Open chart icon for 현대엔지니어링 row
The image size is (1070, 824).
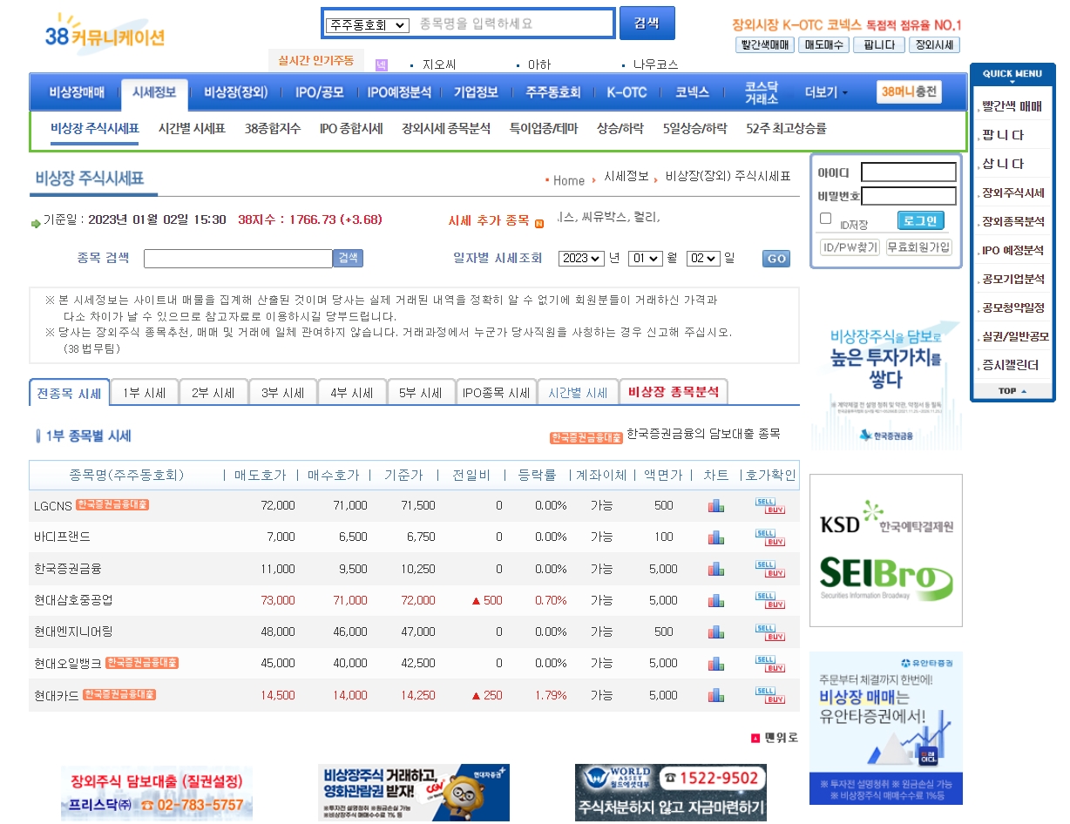coord(715,632)
